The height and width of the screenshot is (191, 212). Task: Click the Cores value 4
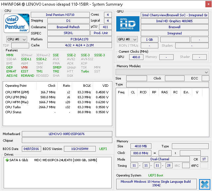pos(108,15)
